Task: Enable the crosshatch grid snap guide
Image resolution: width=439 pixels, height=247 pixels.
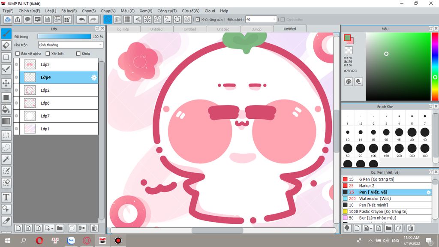Action: coord(128,19)
